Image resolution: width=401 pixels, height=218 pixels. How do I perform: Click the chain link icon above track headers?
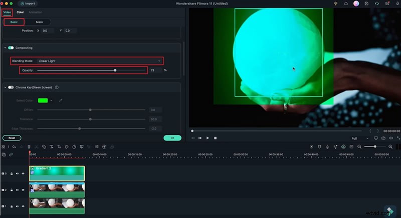[x=11, y=154]
